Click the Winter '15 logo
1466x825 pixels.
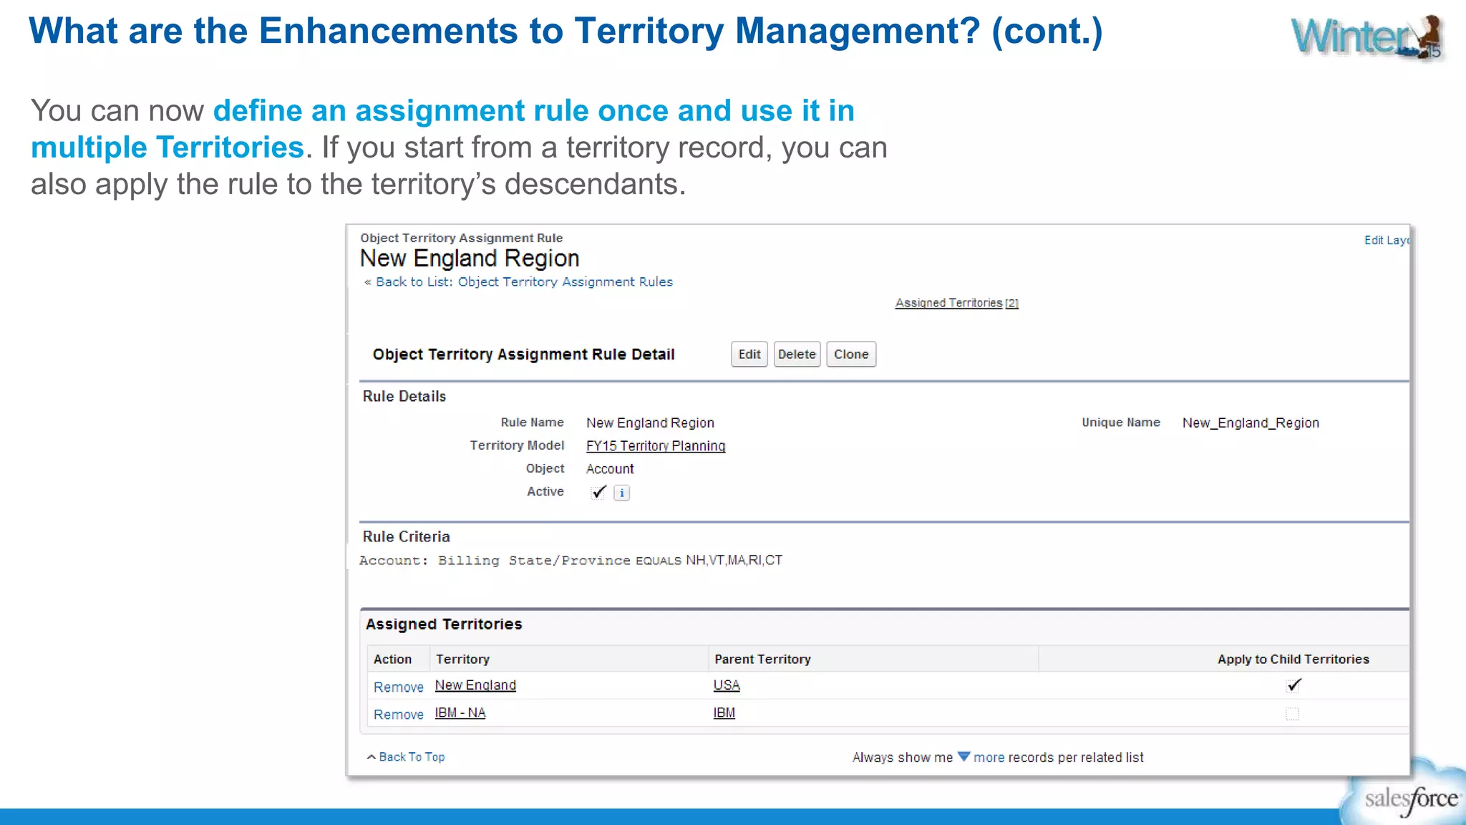1368,37
